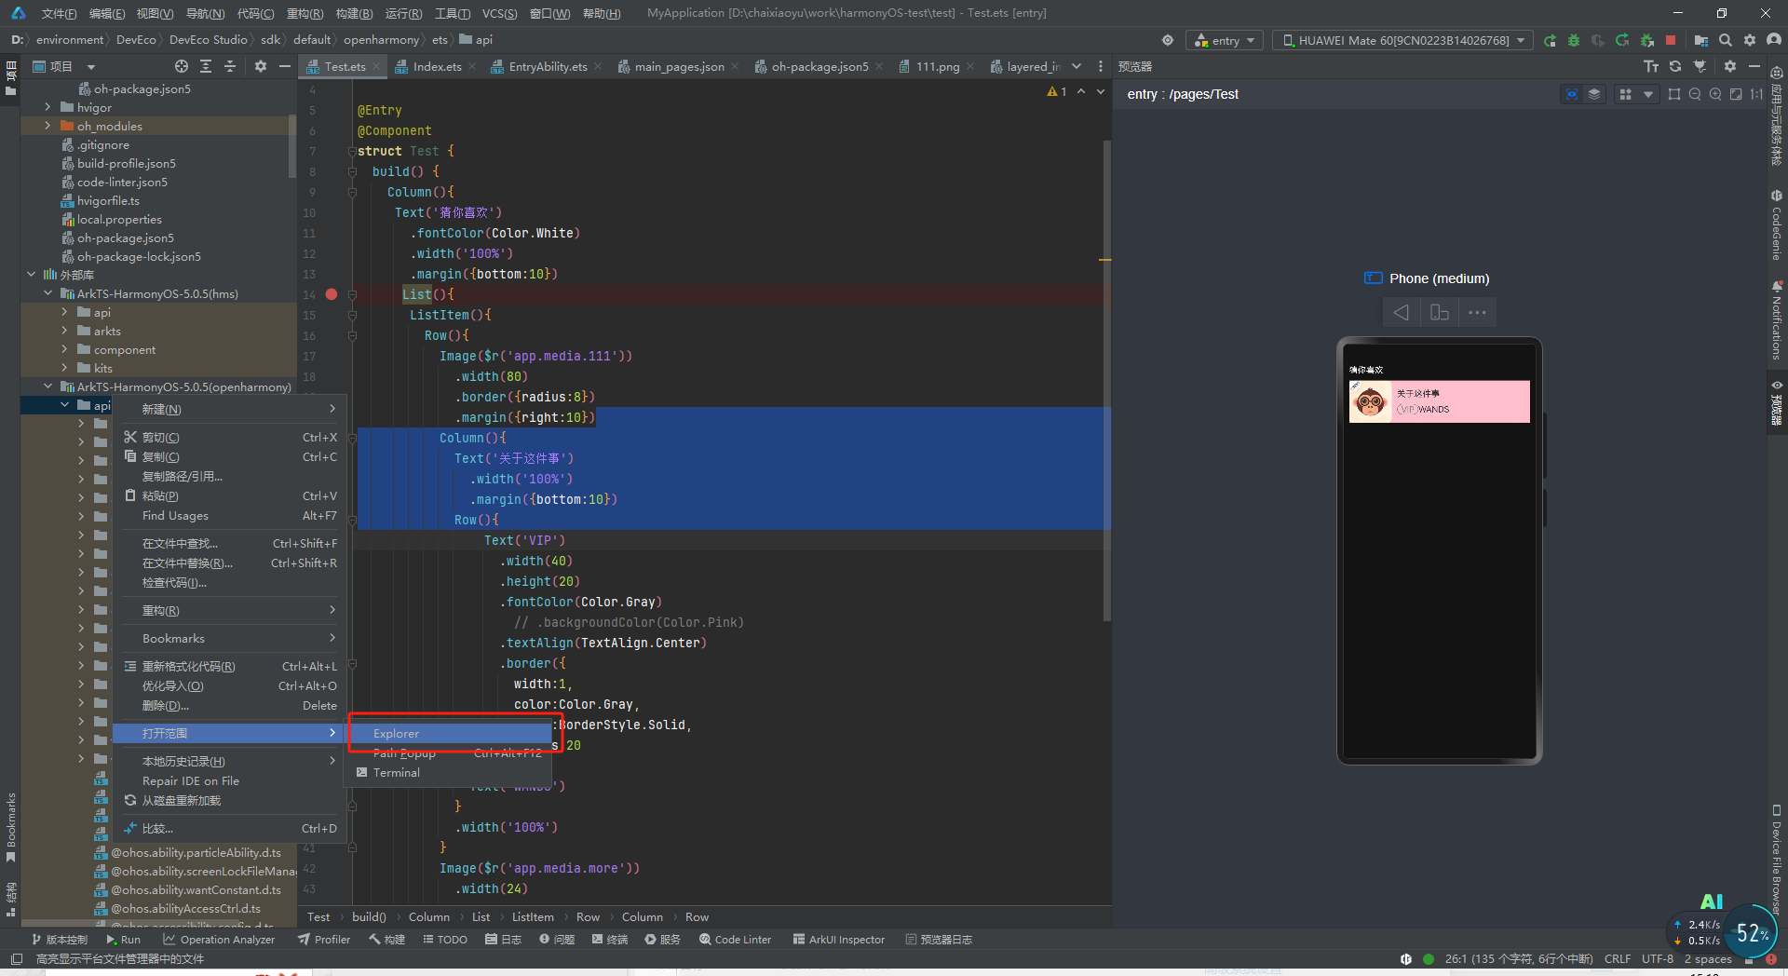Refresh the previewer with the reload icon
The image size is (1788, 976).
pyautogui.click(x=1675, y=66)
